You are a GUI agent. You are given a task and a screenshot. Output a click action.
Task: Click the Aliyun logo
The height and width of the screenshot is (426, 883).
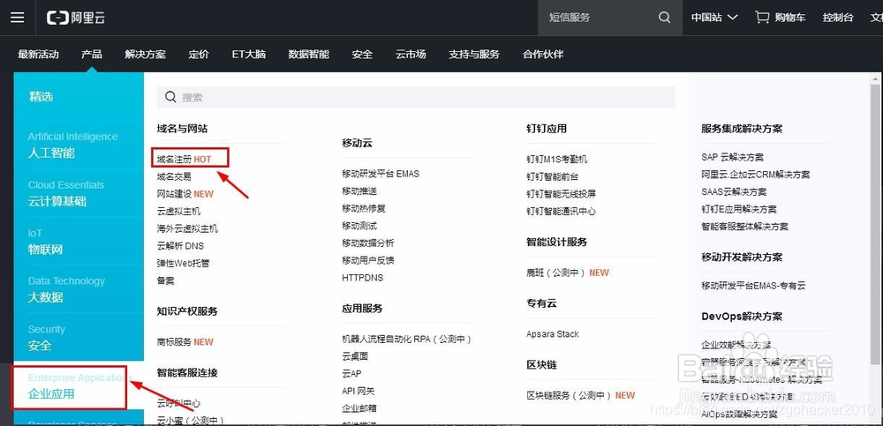[x=76, y=18]
